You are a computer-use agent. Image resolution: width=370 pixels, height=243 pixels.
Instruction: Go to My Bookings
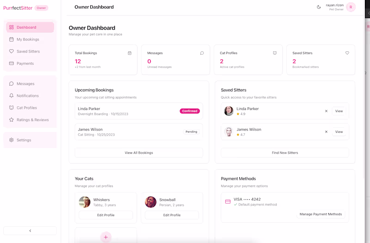point(30,39)
